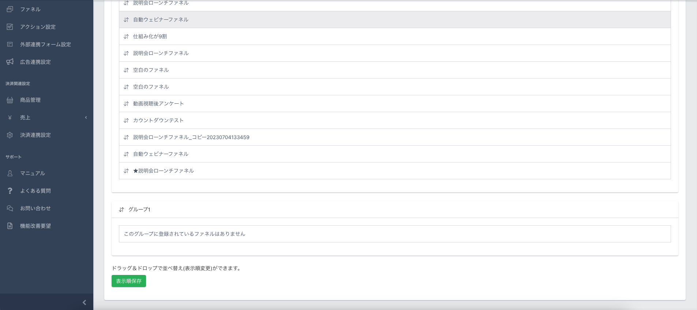Click the gear icon for payment integration
Image resolution: width=697 pixels, height=310 pixels.
(10, 135)
